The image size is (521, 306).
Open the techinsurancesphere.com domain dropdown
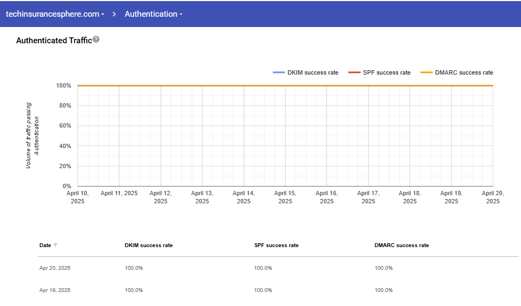click(x=55, y=14)
